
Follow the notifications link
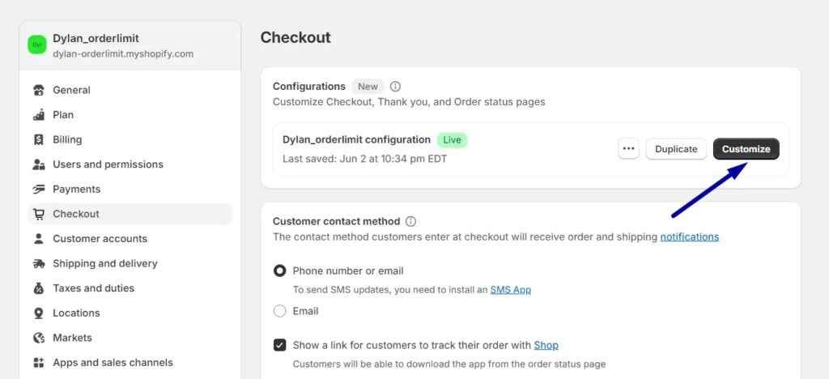[x=690, y=236]
